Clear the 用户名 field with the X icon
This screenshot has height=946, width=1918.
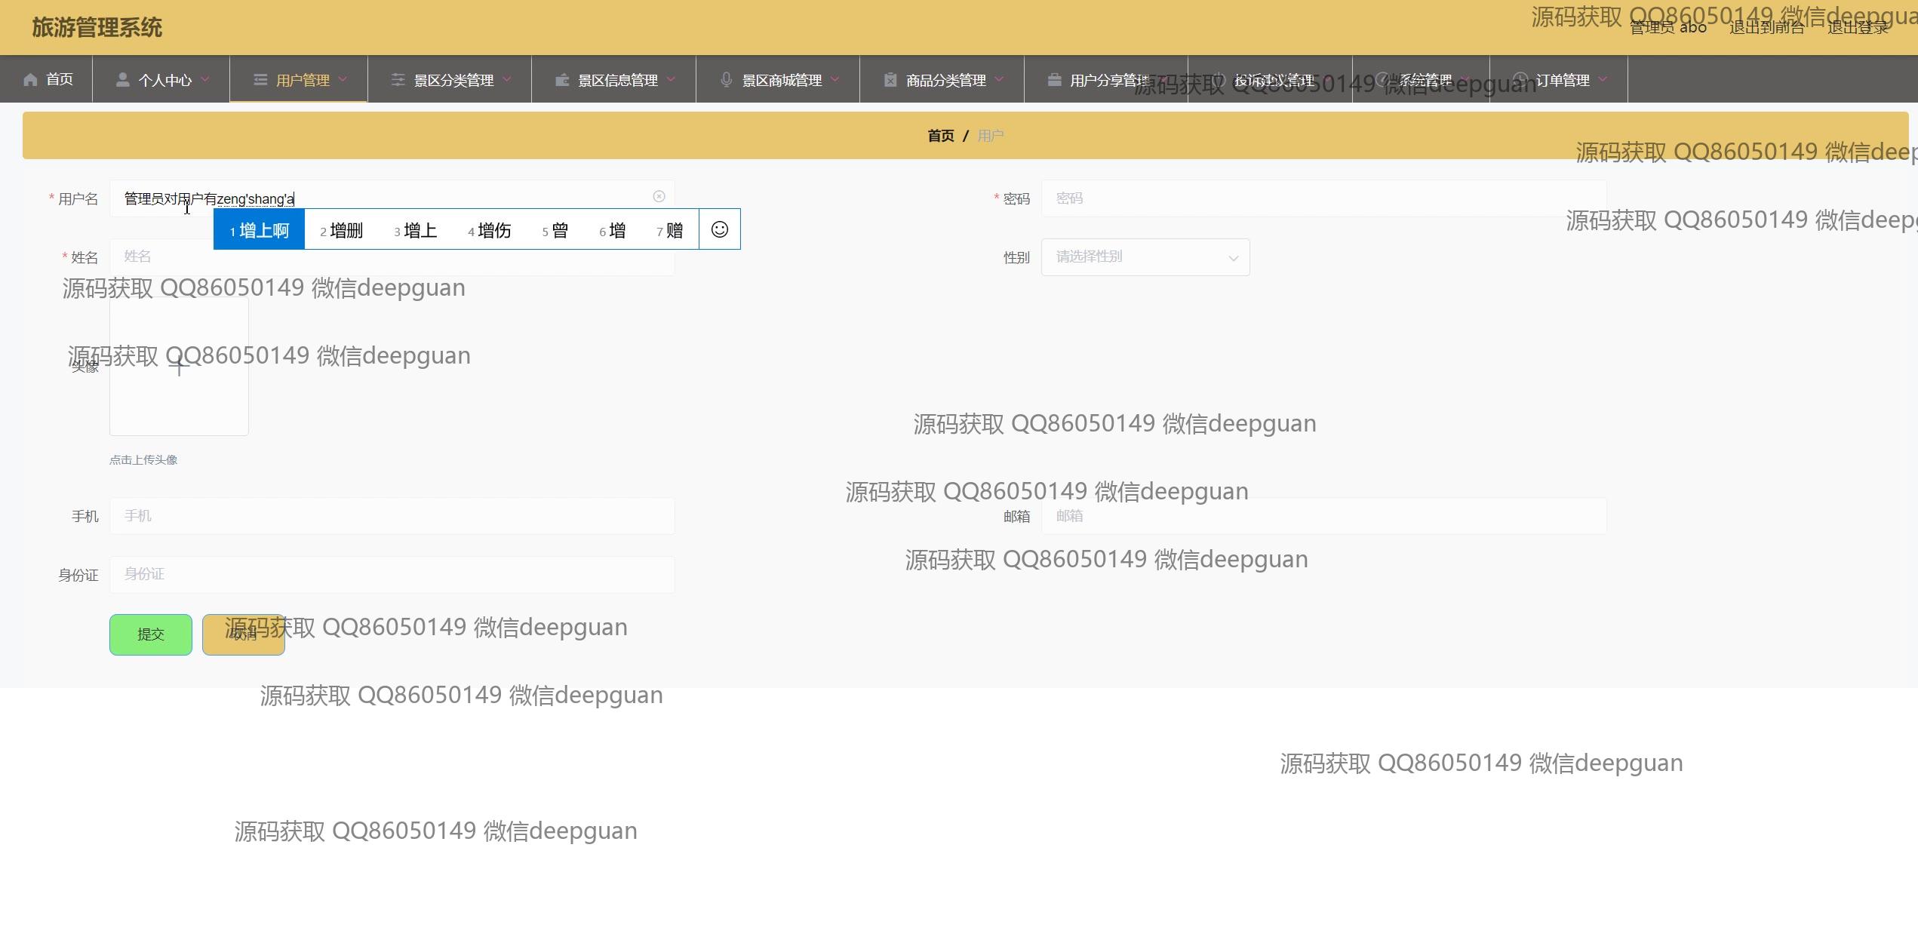pyautogui.click(x=659, y=196)
